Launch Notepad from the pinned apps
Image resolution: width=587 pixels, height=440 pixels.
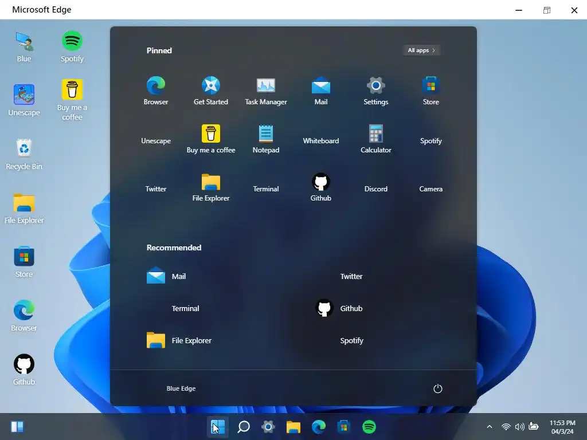pyautogui.click(x=266, y=139)
